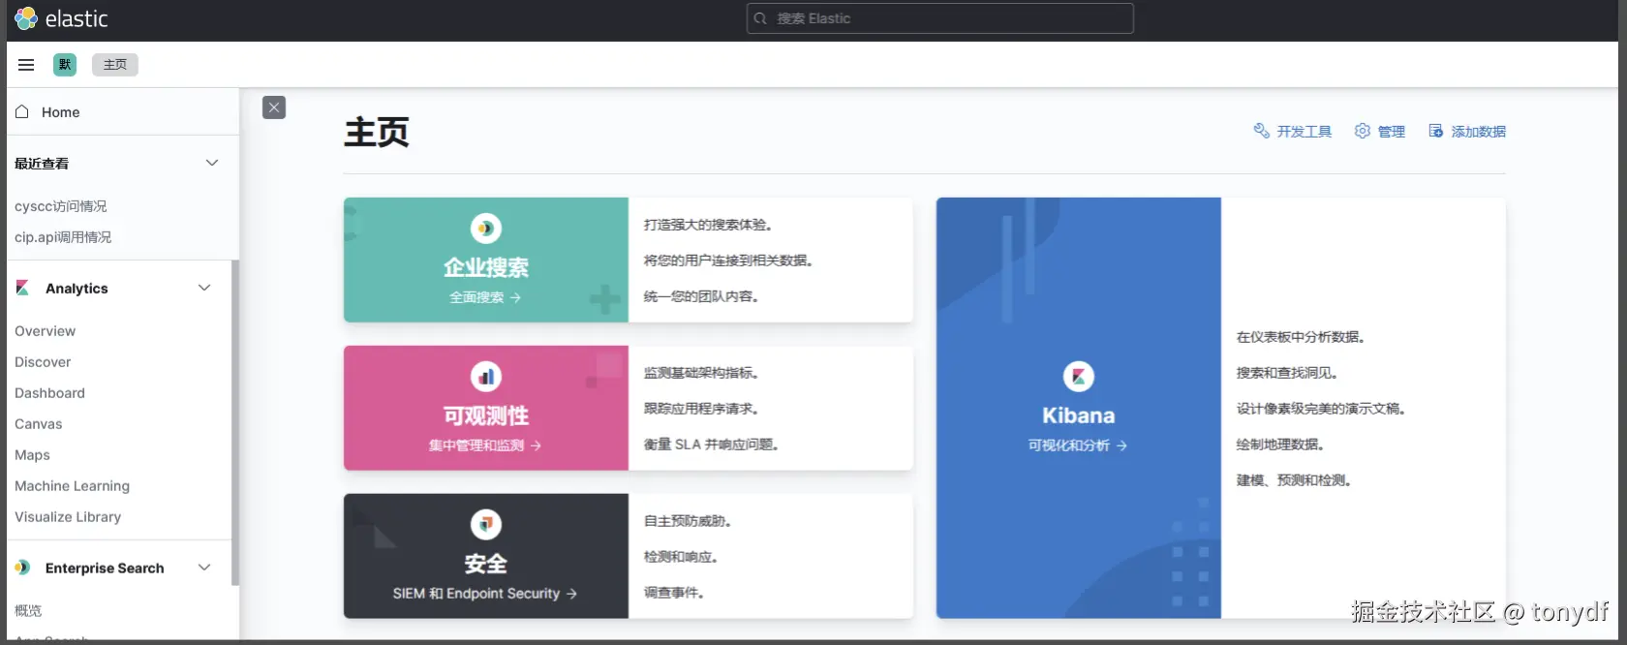Click text 打造强大的搜索体验。
Screen dimensions: 1627x645
[x=708, y=225]
